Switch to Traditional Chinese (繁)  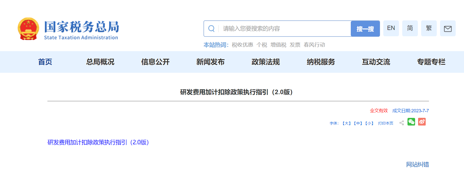coord(429,28)
